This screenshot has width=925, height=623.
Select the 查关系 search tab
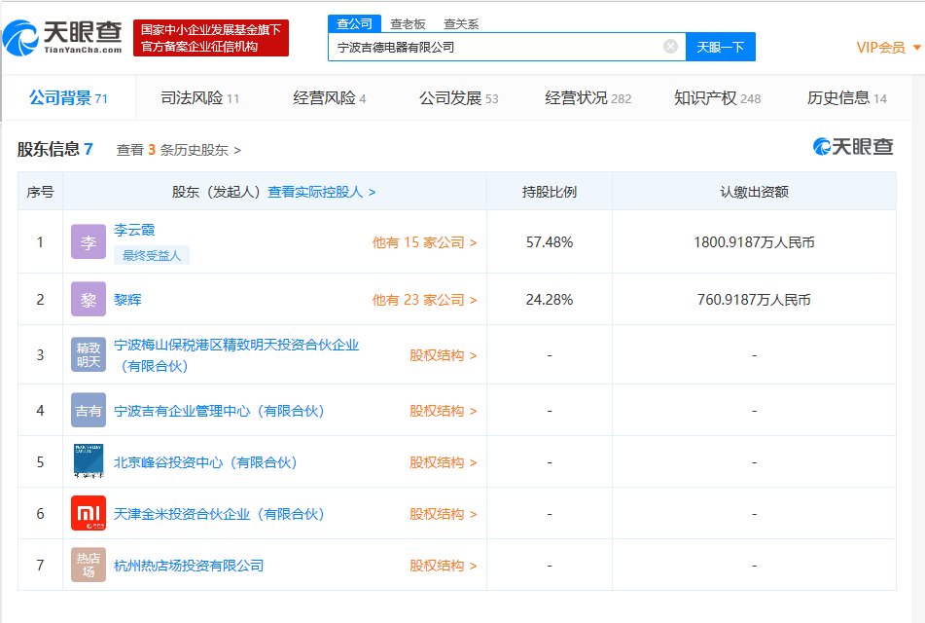[461, 24]
